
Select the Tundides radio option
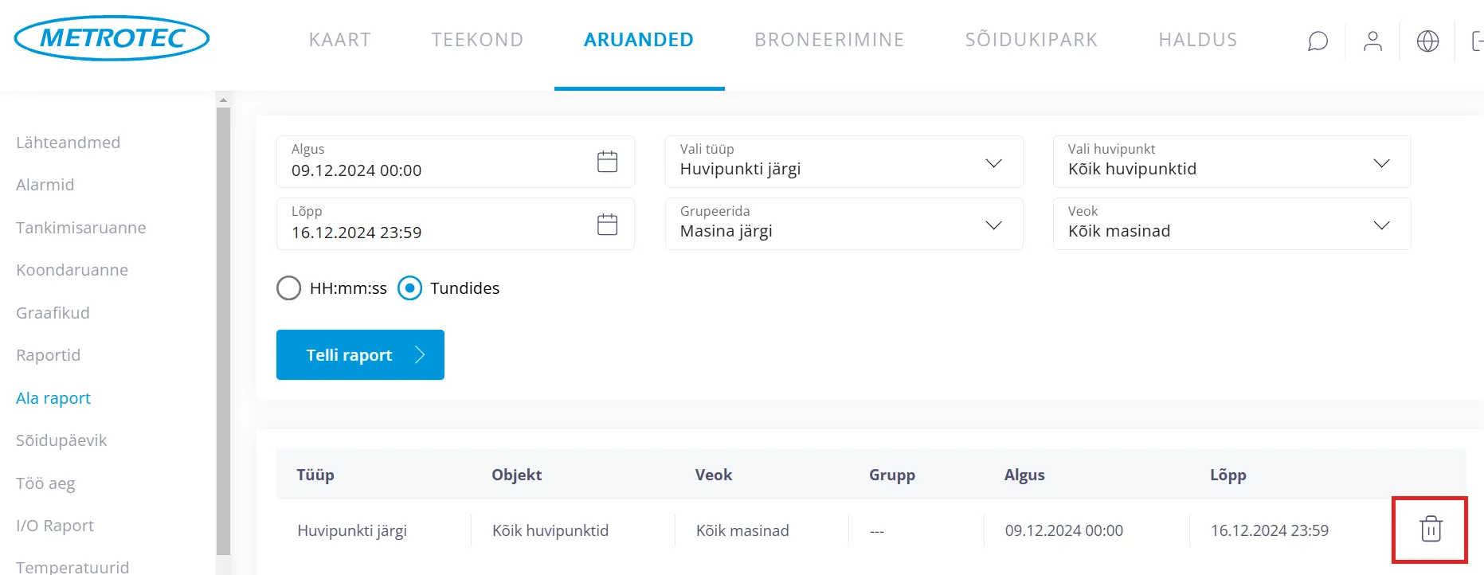[x=409, y=288]
